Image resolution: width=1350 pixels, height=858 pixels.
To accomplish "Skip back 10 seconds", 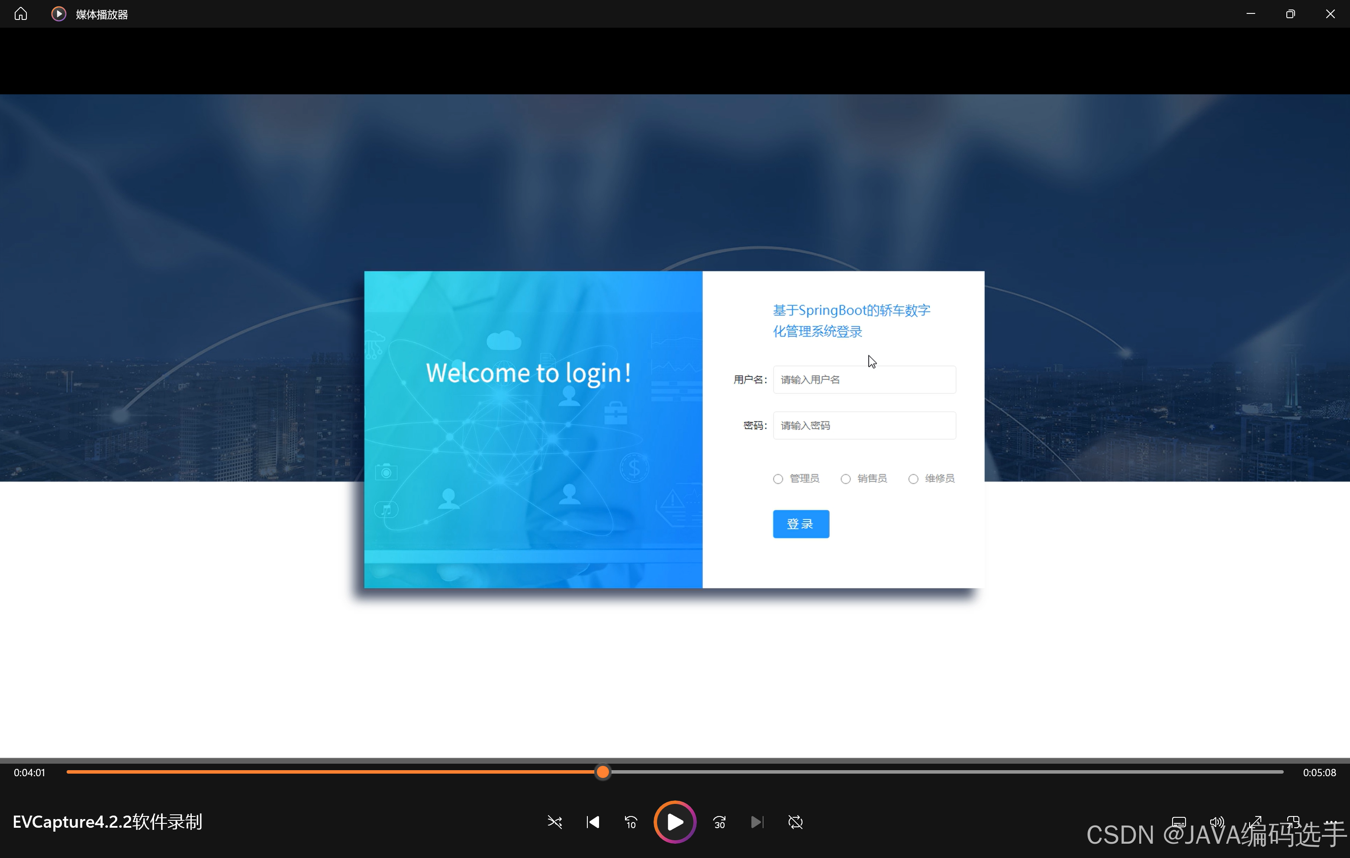I will (631, 822).
